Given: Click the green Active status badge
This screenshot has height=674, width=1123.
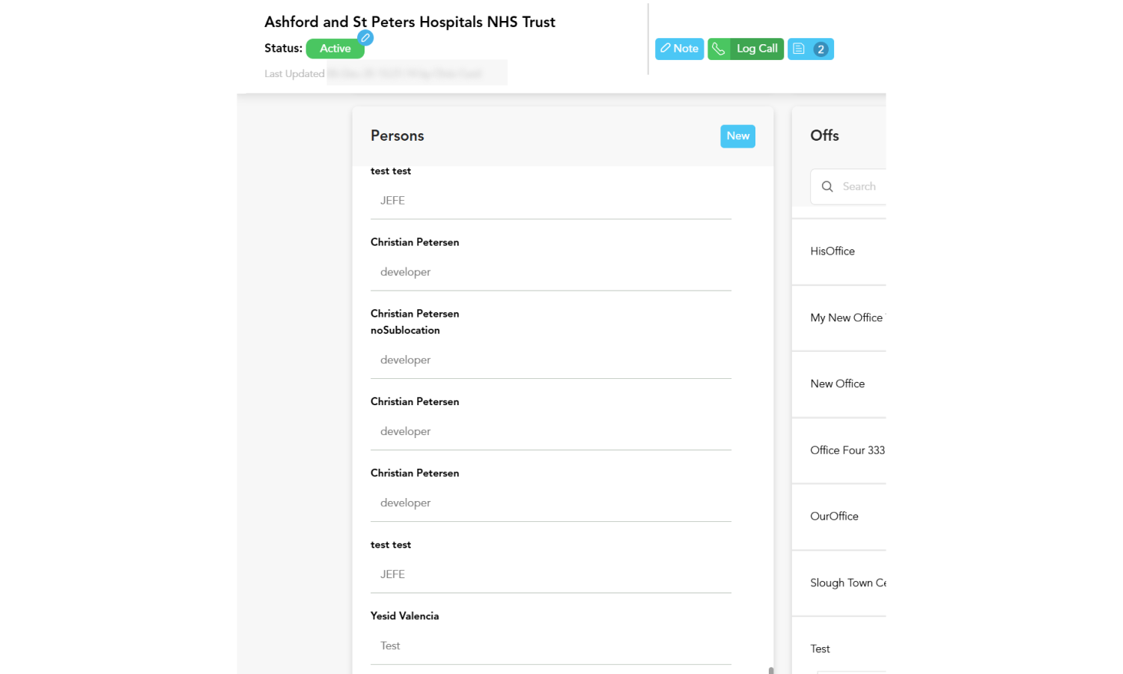Looking at the screenshot, I should (335, 49).
